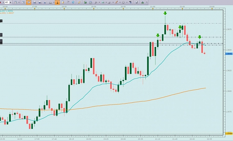This screenshot has height=141, width=233.
Task: Select the topmost dashed horizontal level line
Action: click(x=111, y=23)
